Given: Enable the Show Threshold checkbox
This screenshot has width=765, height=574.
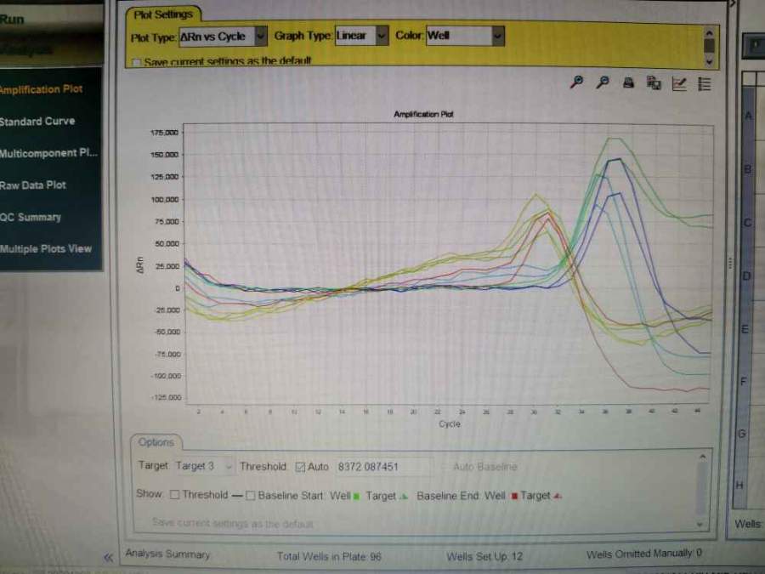Looking at the screenshot, I should [x=174, y=495].
